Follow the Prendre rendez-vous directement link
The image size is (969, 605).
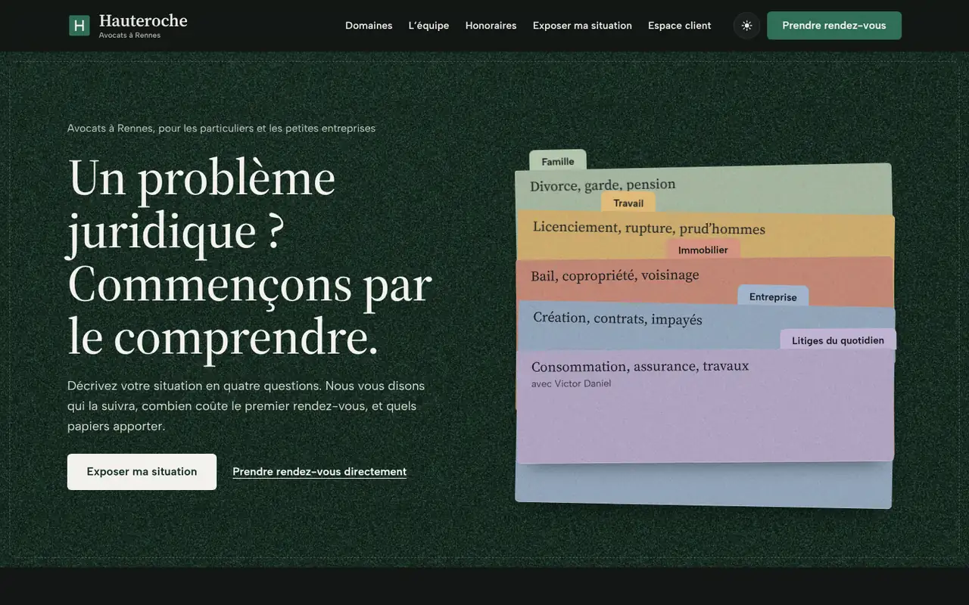(x=319, y=472)
